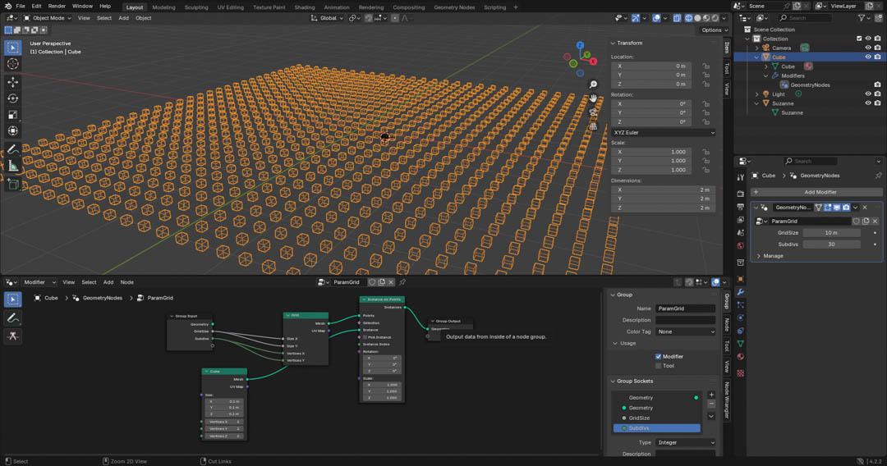The image size is (887, 466).
Task: Open the Color Tag dropdown
Action: [685, 331]
